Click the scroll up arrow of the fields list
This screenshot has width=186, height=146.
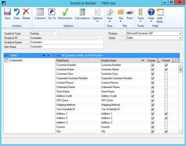click(181, 65)
